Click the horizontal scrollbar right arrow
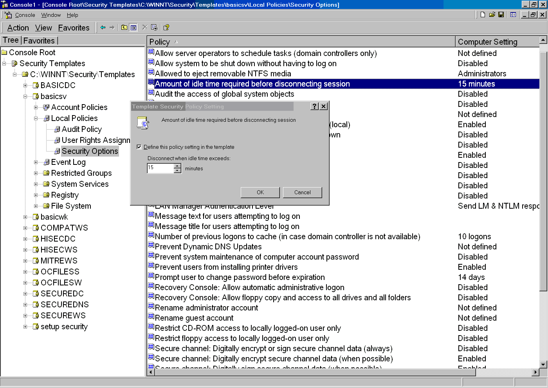The width and height of the screenshot is (548, 388). [536, 372]
